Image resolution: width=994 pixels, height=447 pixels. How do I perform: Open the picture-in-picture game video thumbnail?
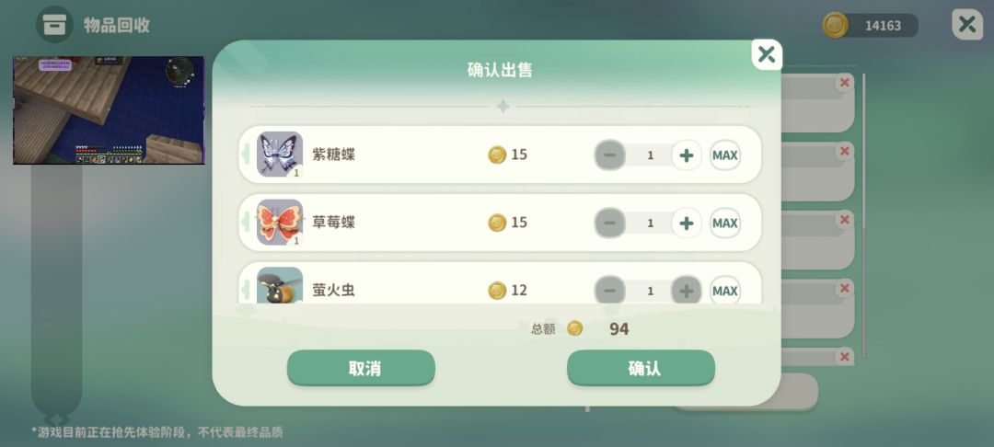109,110
